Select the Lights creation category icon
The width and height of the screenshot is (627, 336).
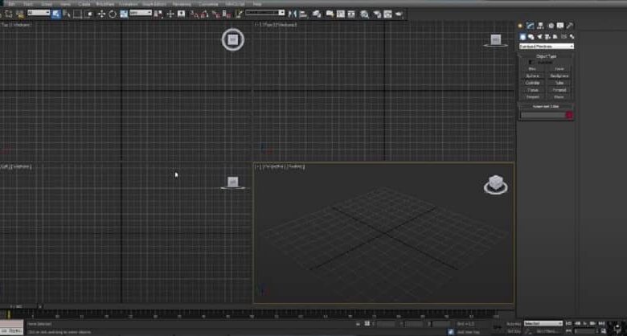[539, 37]
